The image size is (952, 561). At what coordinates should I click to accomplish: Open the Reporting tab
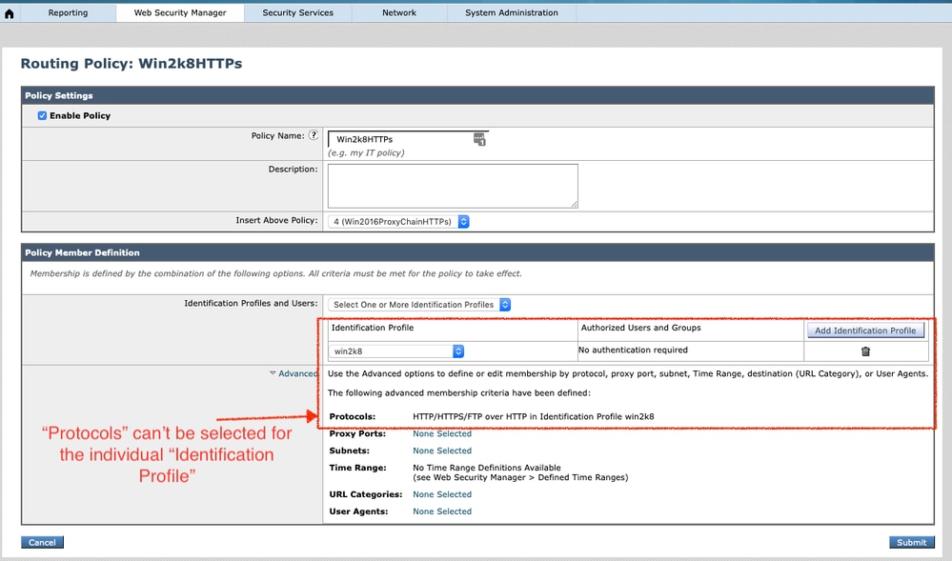click(68, 12)
